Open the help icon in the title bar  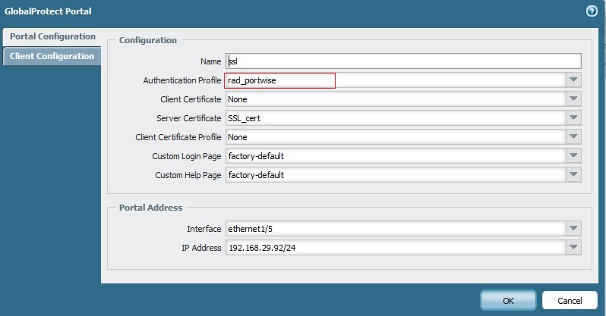pyautogui.click(x=592, y=11)
